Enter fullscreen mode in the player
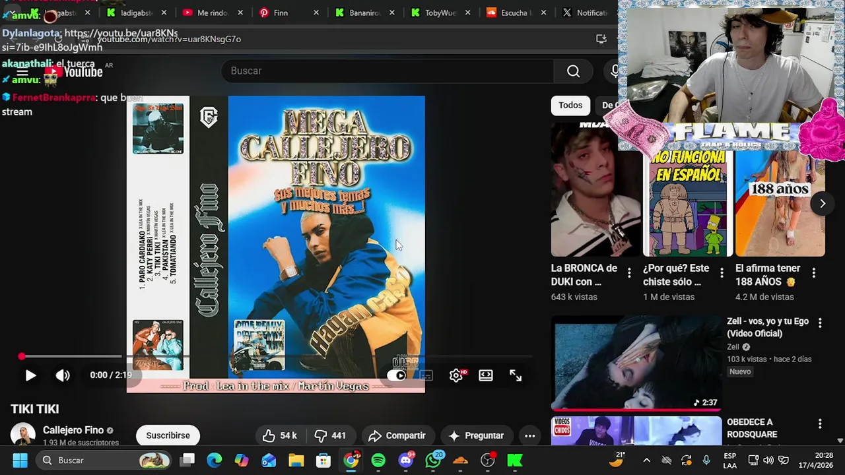Viewport: 845px width, 475px height. (x=516, y=375)
